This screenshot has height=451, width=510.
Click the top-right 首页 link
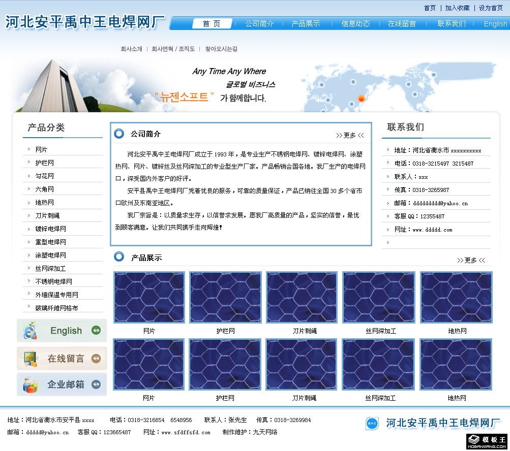(430, 8)
